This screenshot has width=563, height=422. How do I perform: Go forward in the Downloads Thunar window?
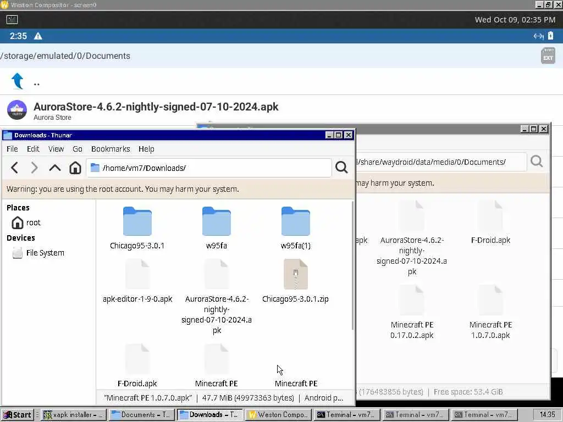point(35,168)
